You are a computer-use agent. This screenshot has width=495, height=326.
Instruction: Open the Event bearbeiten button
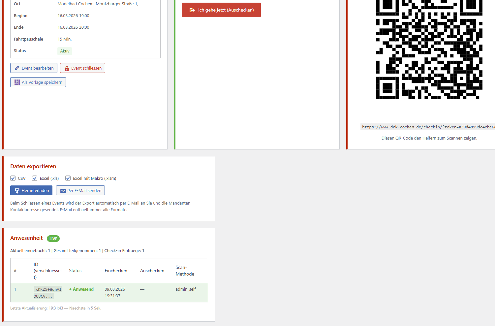click(x=34, y=68)
